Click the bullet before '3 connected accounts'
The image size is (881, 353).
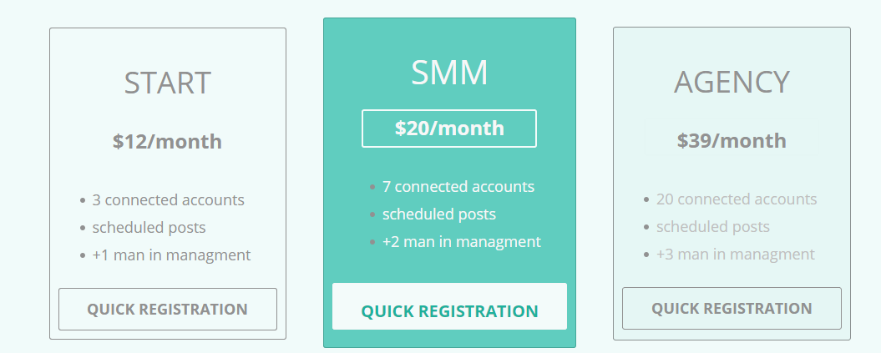click(82, 201)
